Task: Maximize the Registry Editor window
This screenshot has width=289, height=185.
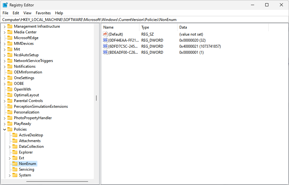Action: (x=267, y=5)
